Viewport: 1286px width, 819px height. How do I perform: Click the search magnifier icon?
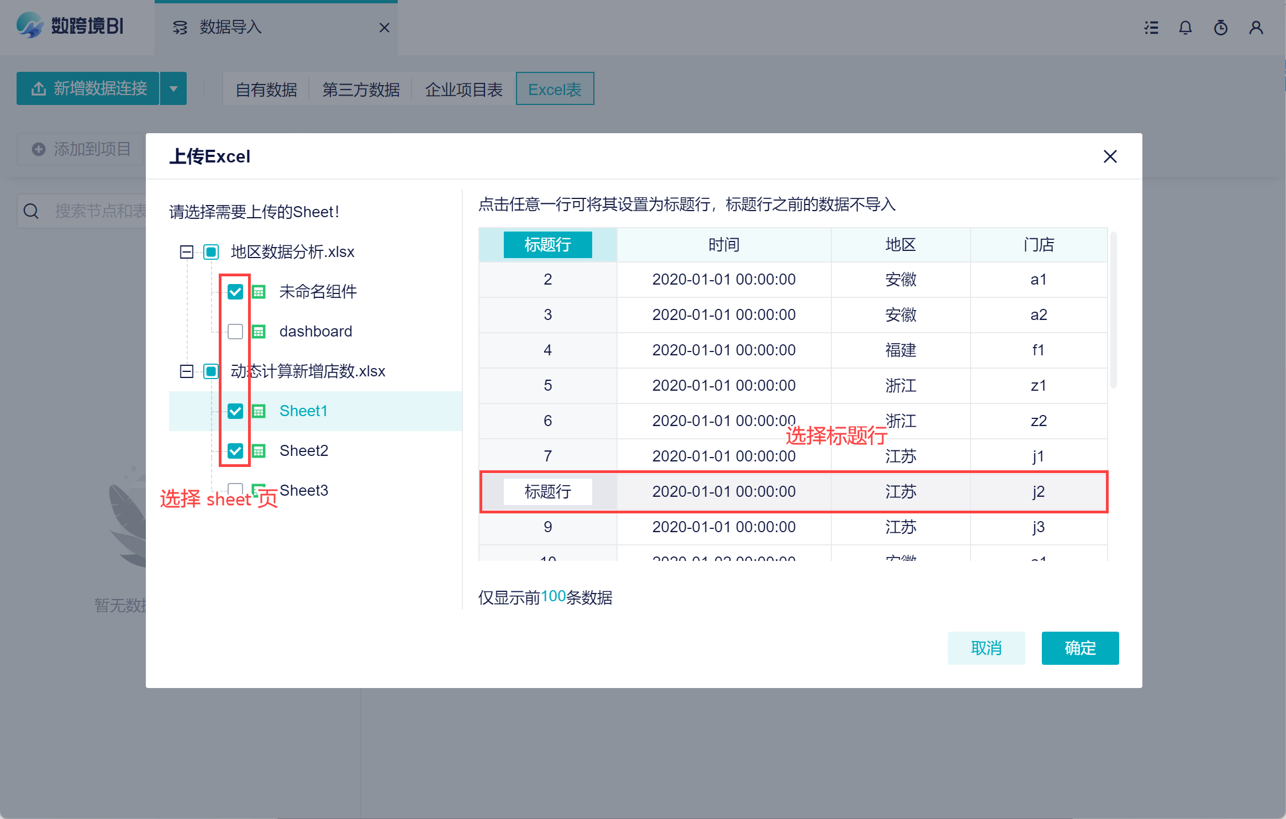click(x=31, y=211)
